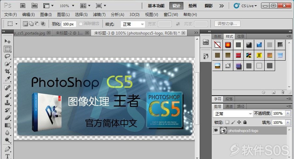The image size is (294, 159).
Task: Apply the red-orange glow style swatch
Action: [228, 45]
